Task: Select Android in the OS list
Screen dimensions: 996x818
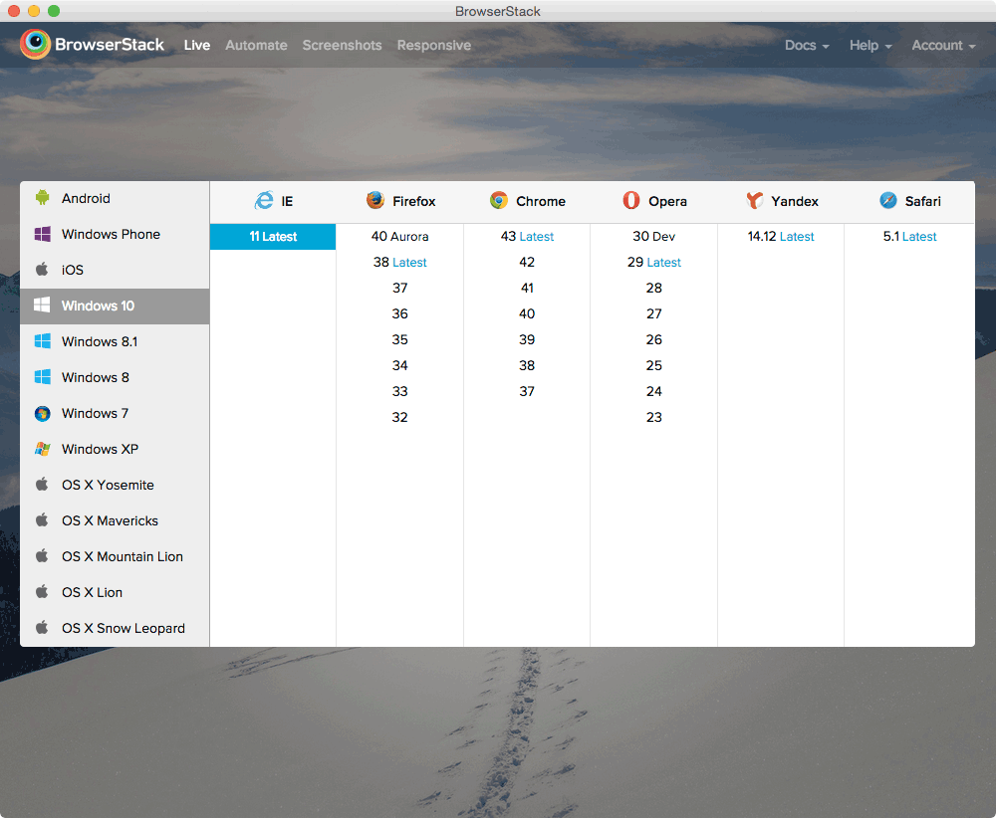Action: click(115, 199)
